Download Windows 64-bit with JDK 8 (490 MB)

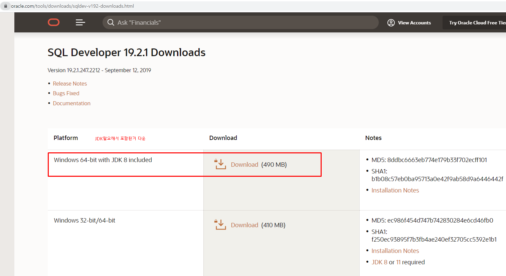244,164
